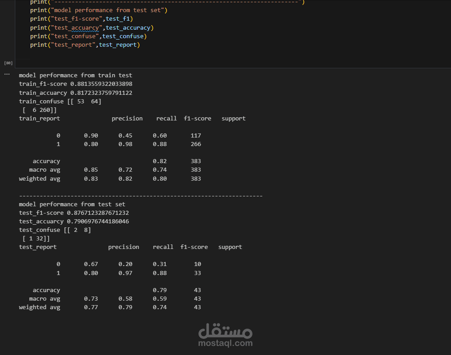Image resolution: width=451 pixels, height=355 pixels.
Task: Click train macro avg f1 value 0.74
Action: [x=160, y=170]
